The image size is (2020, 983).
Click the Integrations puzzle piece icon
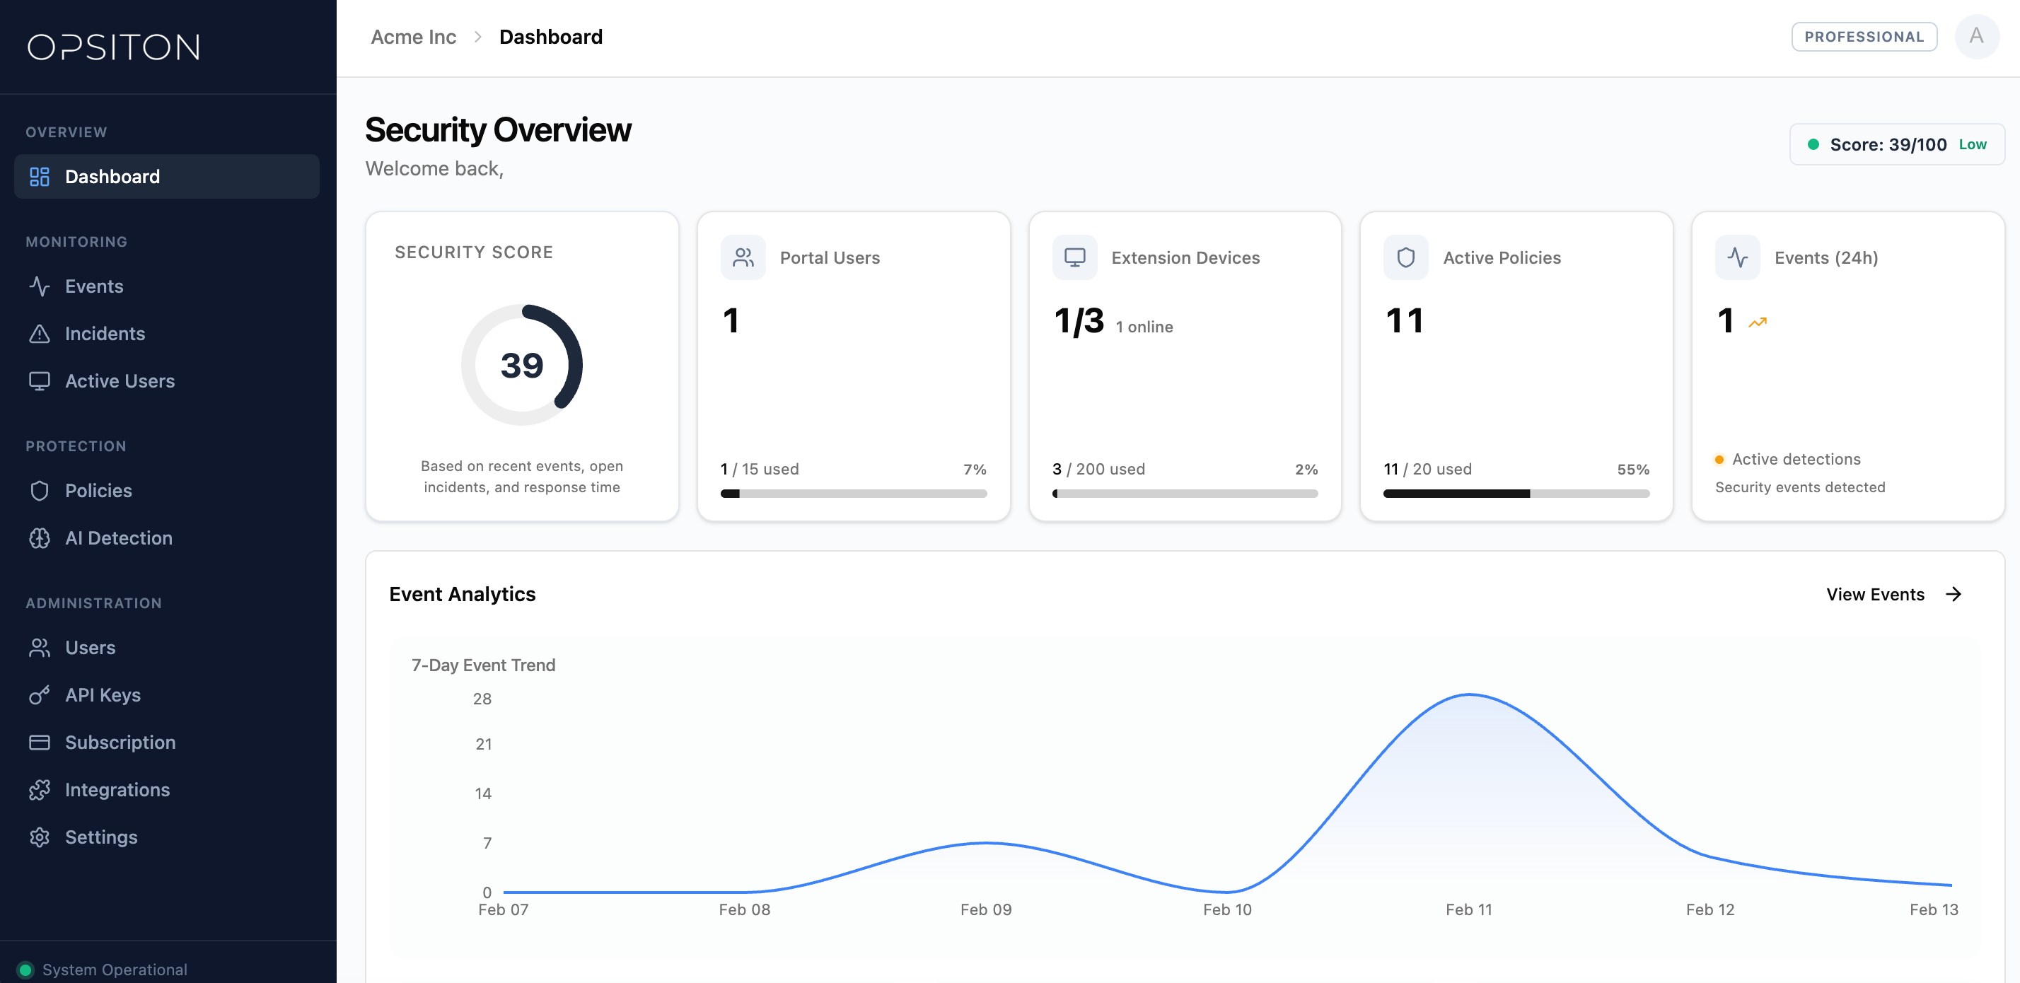(39, 790)
